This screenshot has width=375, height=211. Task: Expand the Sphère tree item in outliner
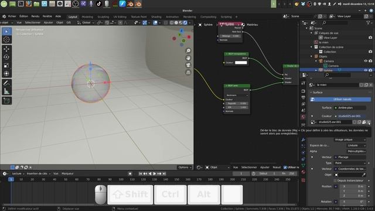[x=316, y=70]
